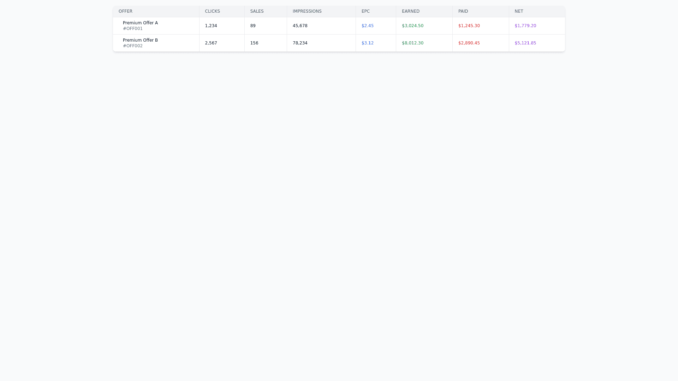
Task: Select the $2.45 EPC value
Action: pos(367,26)
